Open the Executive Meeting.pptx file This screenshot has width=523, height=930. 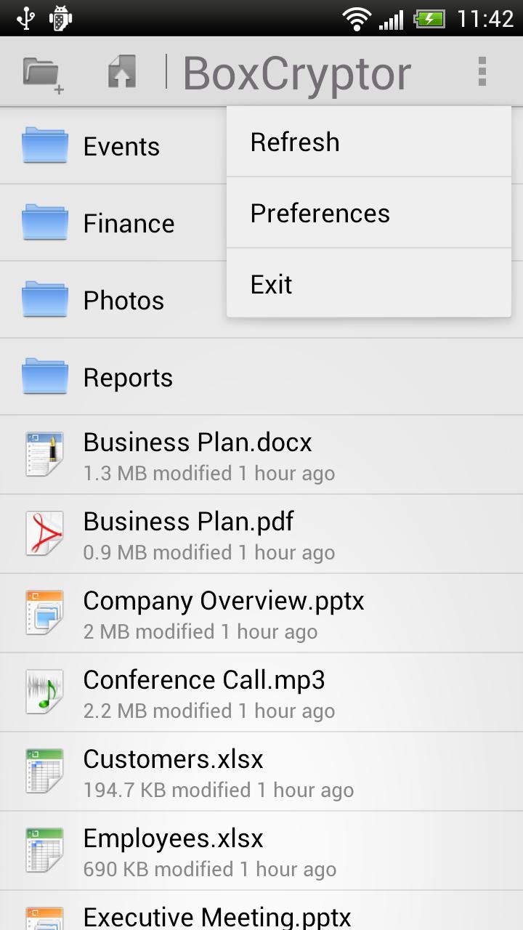click(x=216, y=915)
